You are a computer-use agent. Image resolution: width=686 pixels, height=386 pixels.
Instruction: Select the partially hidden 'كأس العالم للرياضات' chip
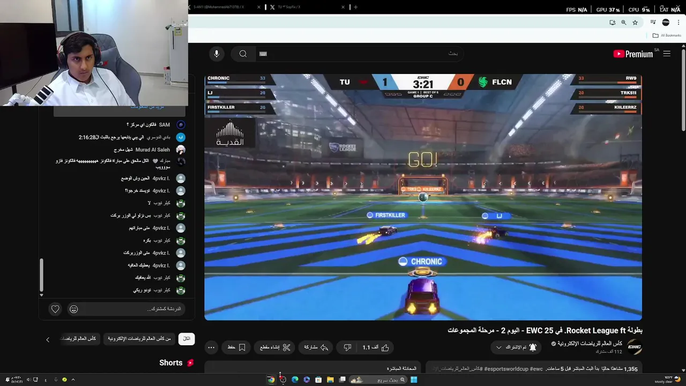(79, 339)
